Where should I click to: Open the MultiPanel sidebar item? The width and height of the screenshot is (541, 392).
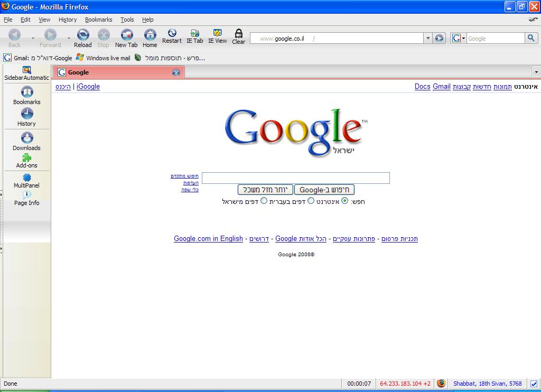(26, 178)
